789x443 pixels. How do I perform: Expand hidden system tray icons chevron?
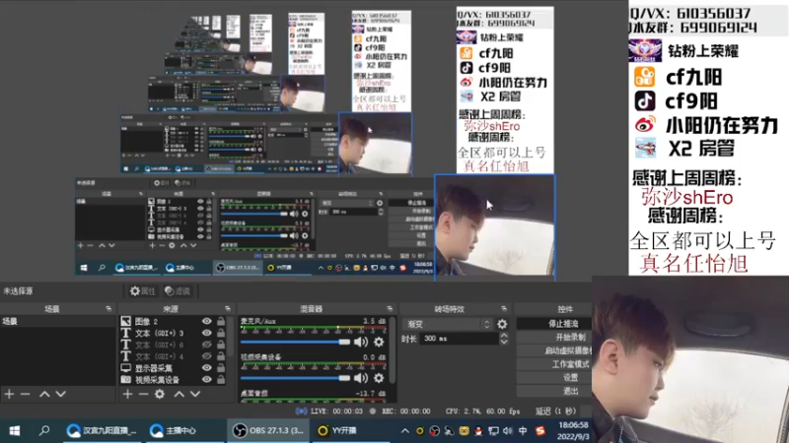point(404,431)
